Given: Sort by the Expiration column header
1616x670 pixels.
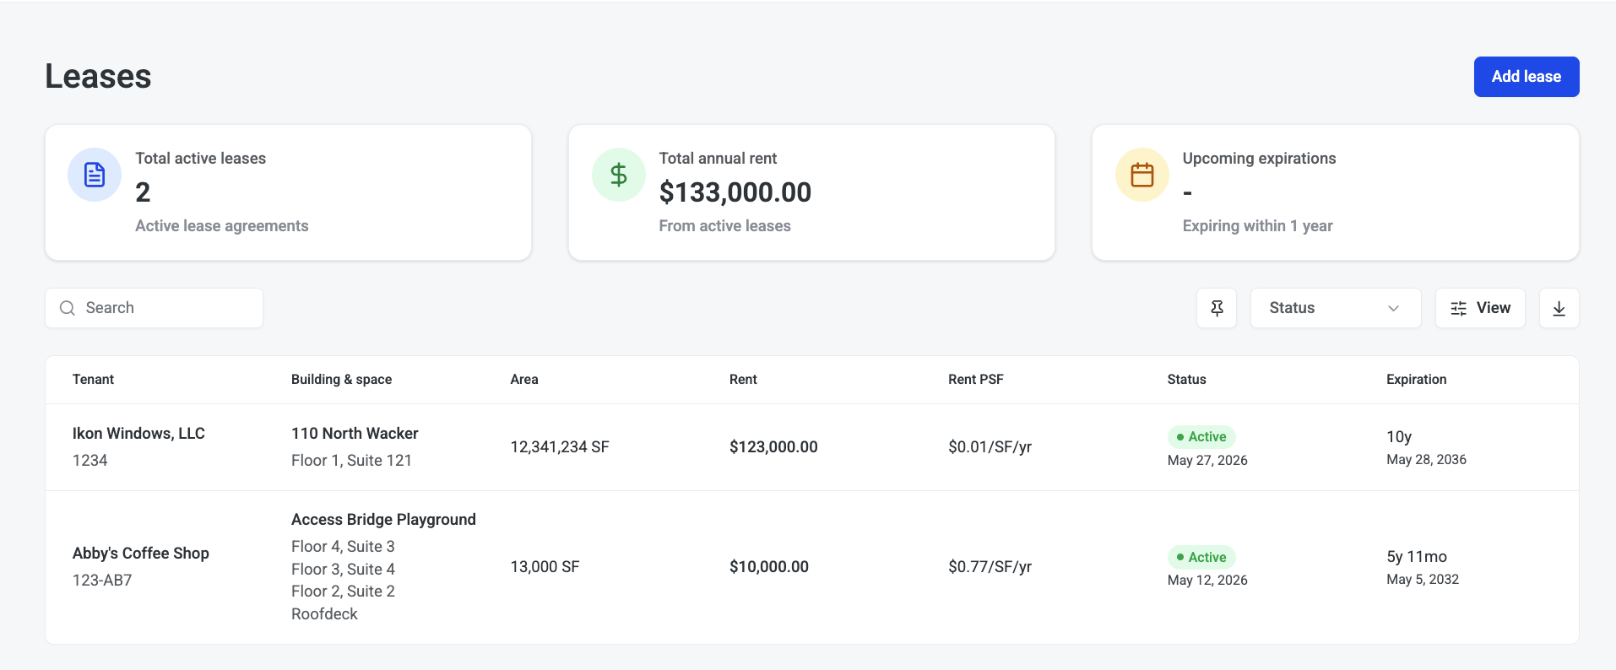Looking at the screenshot, I should point(1416,380).
